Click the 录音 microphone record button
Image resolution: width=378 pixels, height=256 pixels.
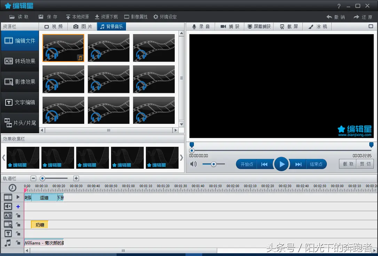tap(201, 26)
